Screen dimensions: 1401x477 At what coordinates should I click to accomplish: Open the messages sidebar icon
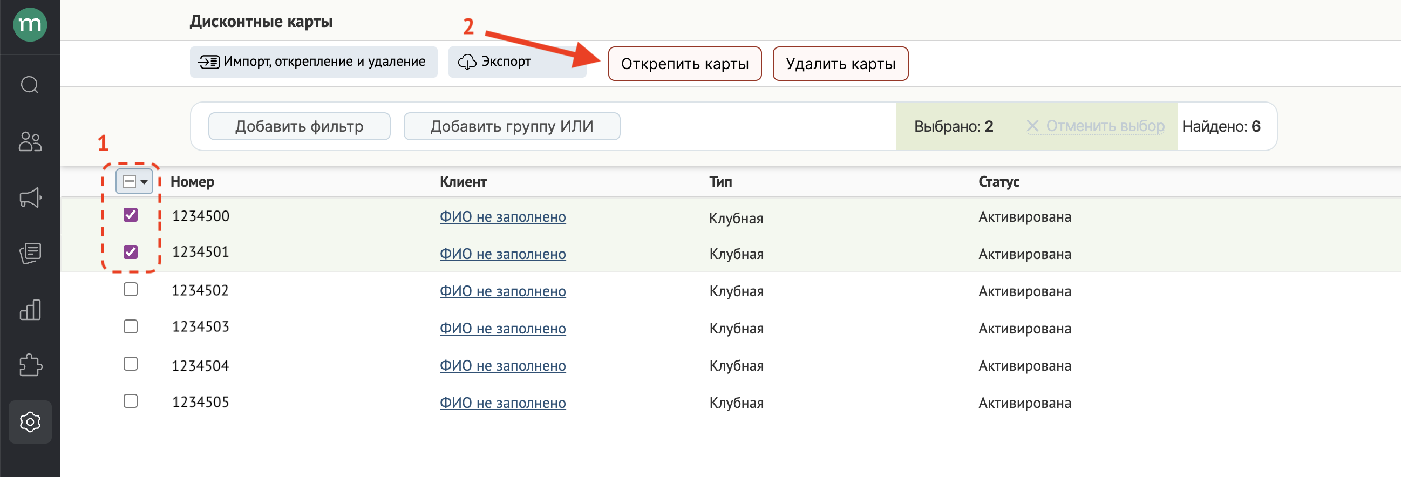pos(30,254)
